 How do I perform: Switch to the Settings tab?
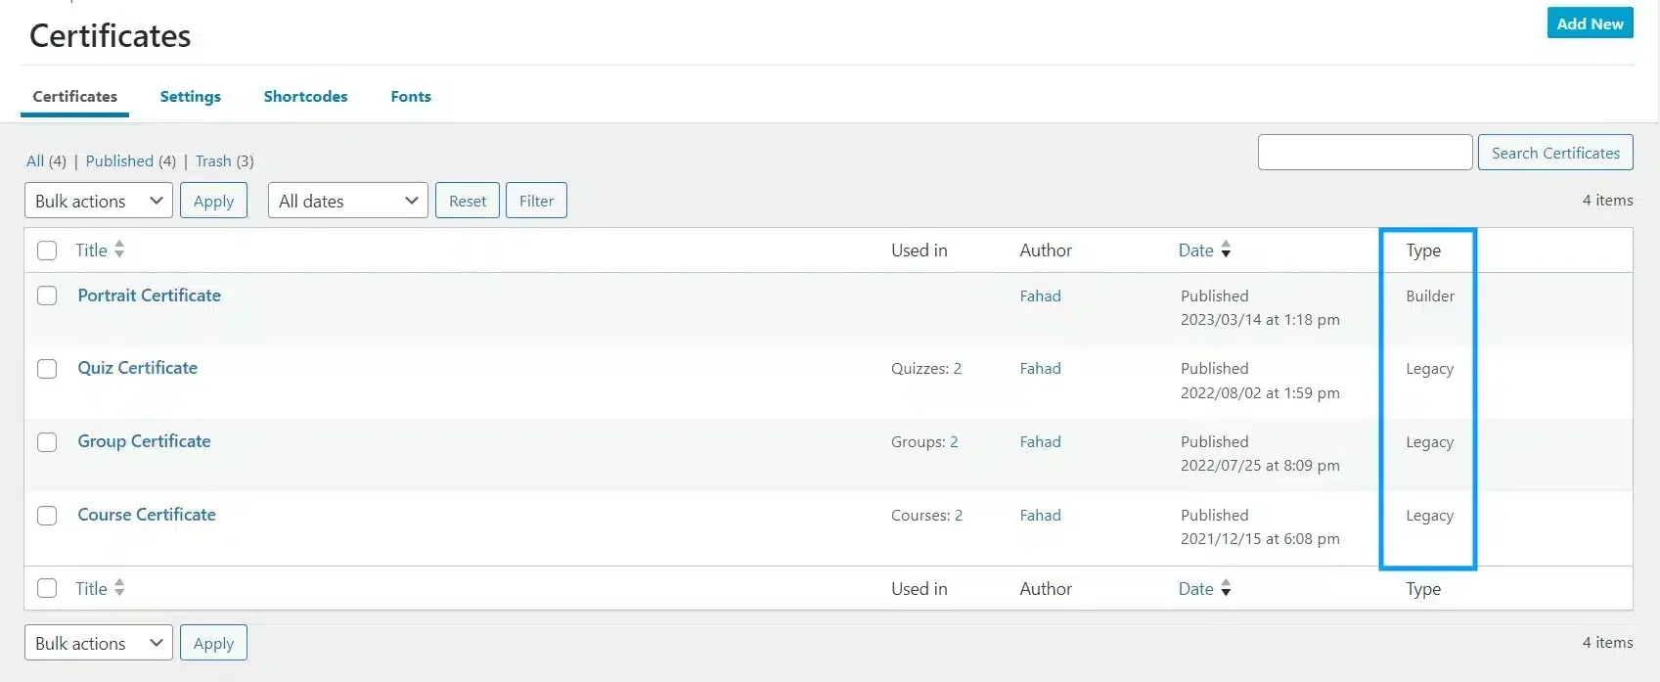(x=190, y=96)
